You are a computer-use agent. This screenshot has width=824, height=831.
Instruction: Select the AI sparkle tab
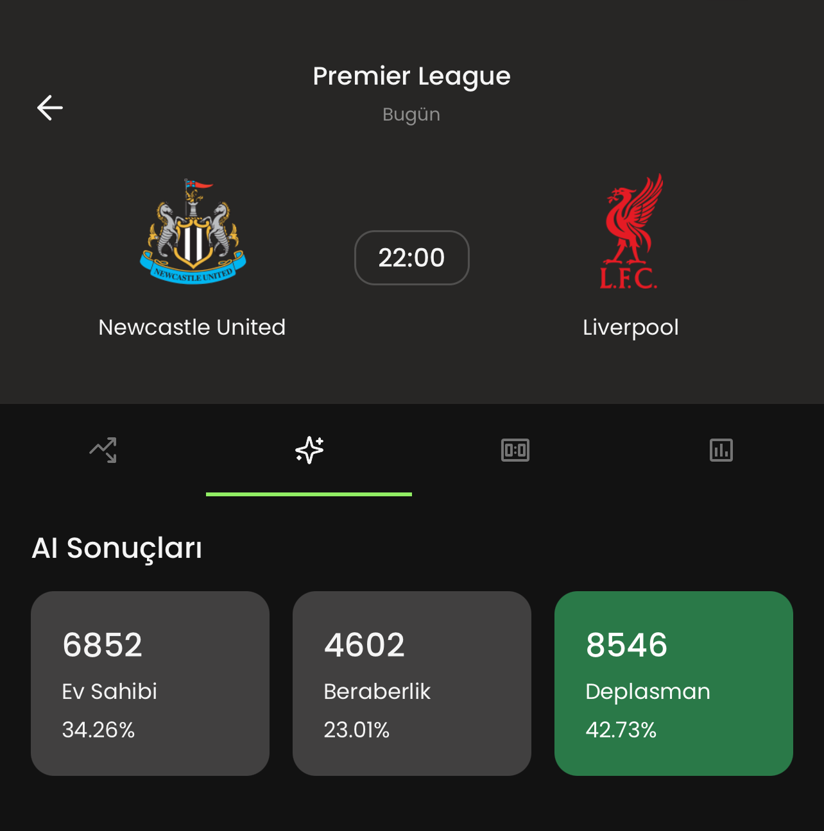click(x=309, y=450)
